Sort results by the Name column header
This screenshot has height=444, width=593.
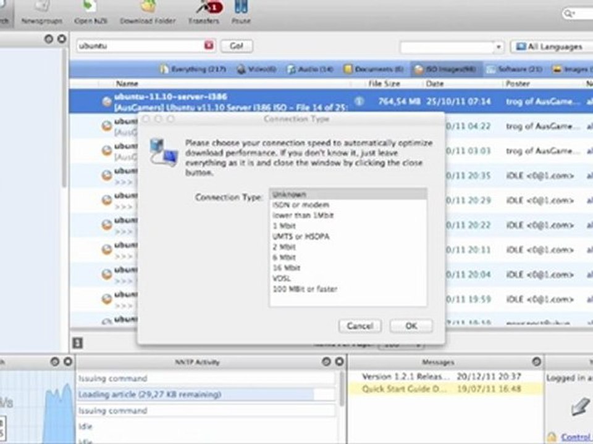(x=127, y=83)
